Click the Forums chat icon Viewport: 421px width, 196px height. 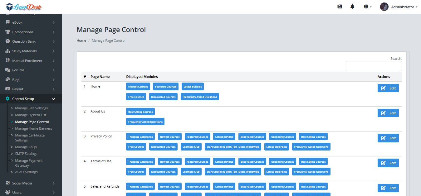click(x=8, y=70)
